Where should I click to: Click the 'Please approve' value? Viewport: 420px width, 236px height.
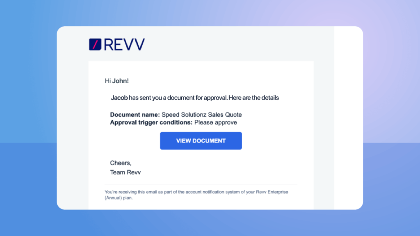pyautogui.click(x=216, y=122)
